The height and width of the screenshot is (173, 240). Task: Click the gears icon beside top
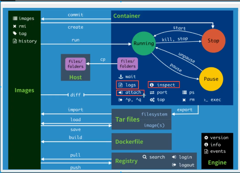click(x=152, y=100)
